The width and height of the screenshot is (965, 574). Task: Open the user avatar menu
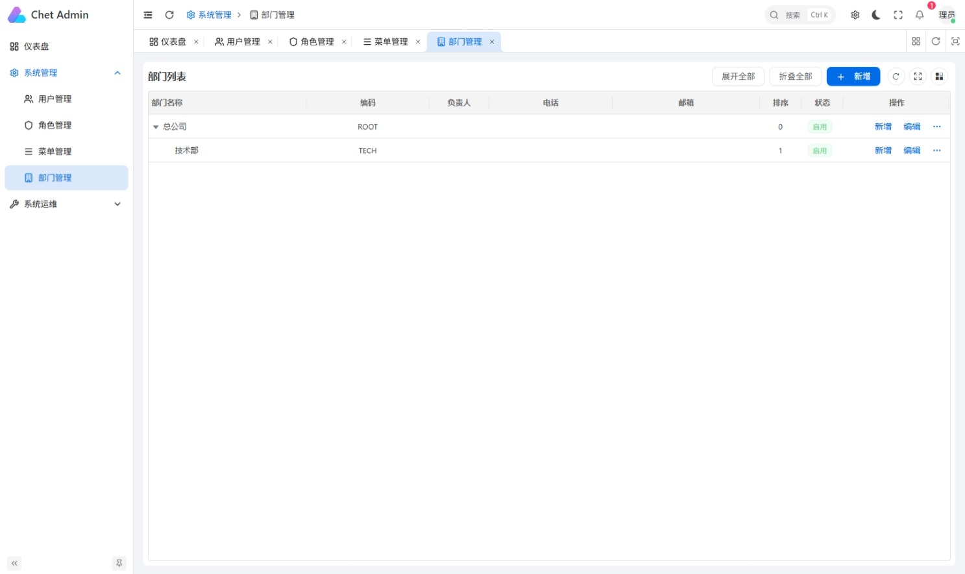coord(947,15)
